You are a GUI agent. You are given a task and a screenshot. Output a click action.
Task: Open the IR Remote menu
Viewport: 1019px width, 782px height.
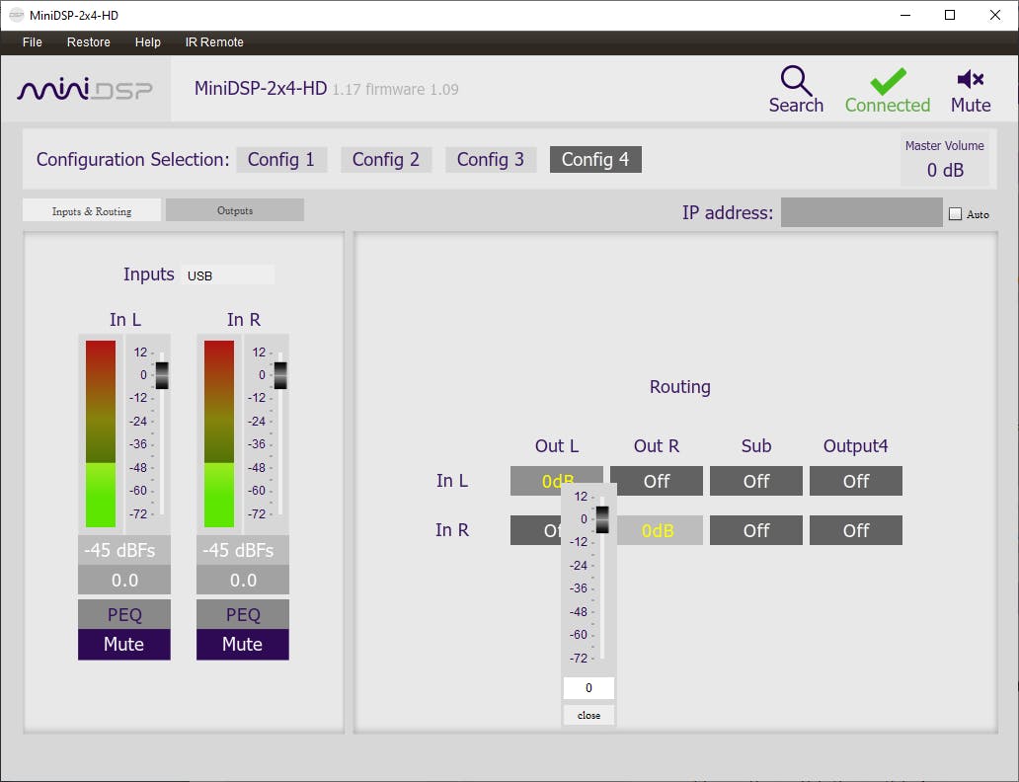(x=214, y=42)
